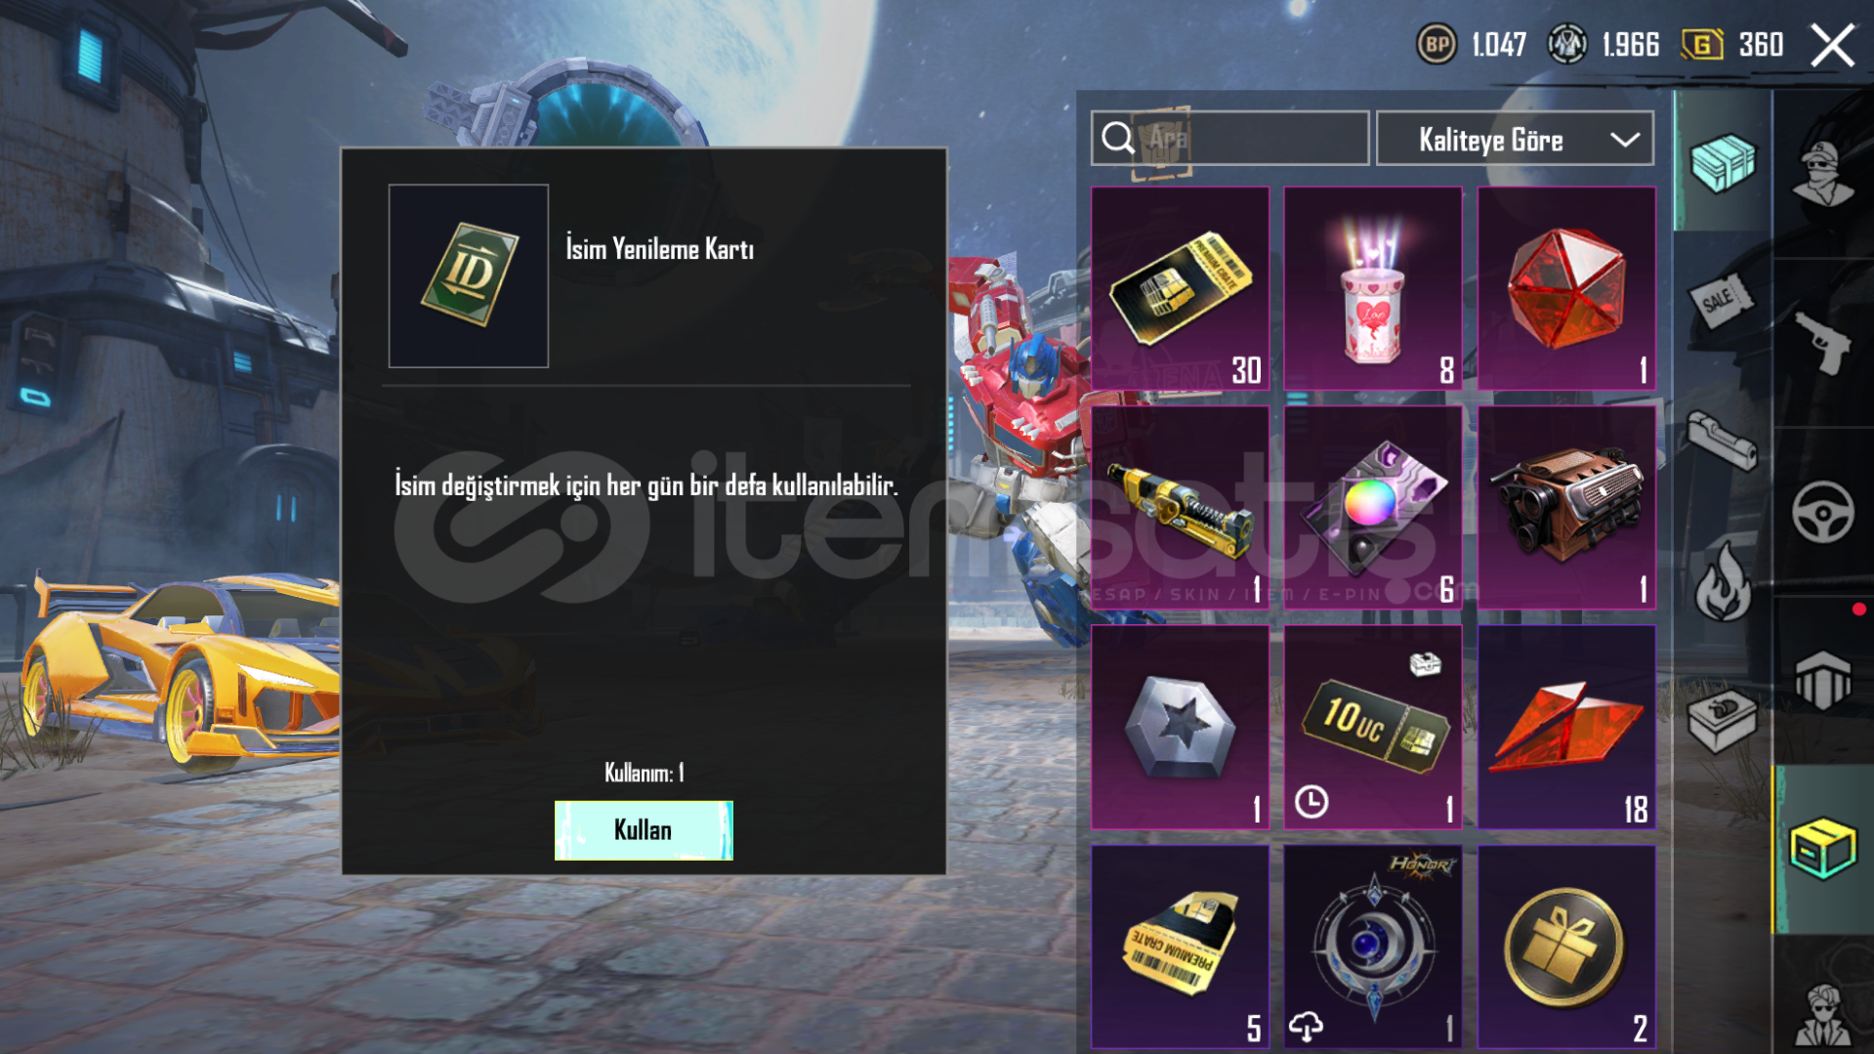Screen dimensions: 1874x1054
Task: Click the gold G currency icon
Action: (x=1702, y=44)
